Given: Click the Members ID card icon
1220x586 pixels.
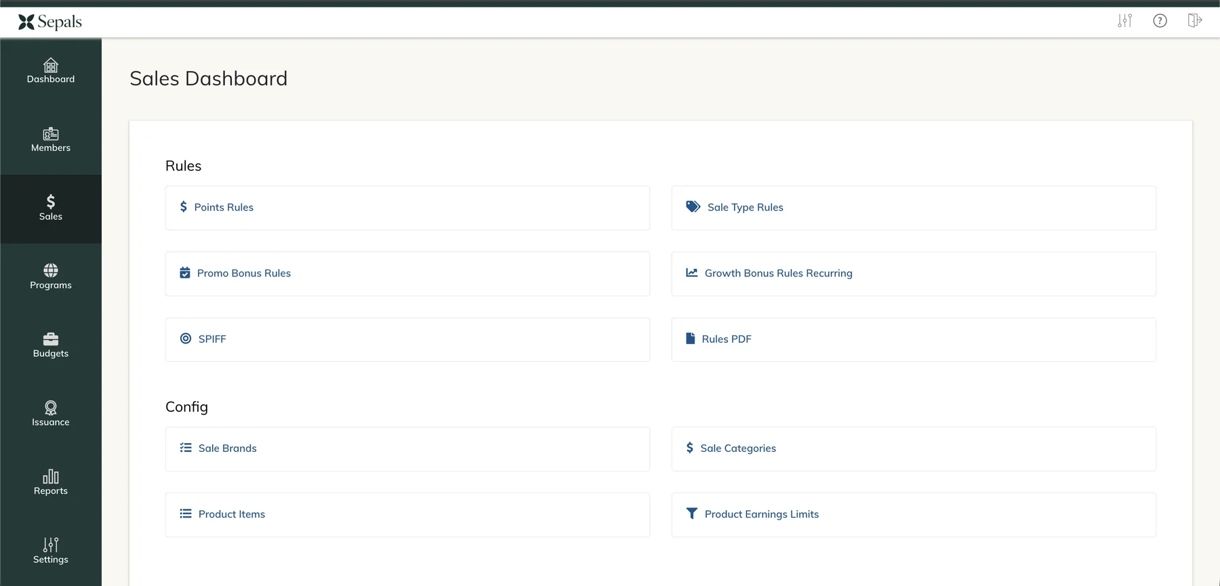Looking at the screenshot, I should [51, 133].
